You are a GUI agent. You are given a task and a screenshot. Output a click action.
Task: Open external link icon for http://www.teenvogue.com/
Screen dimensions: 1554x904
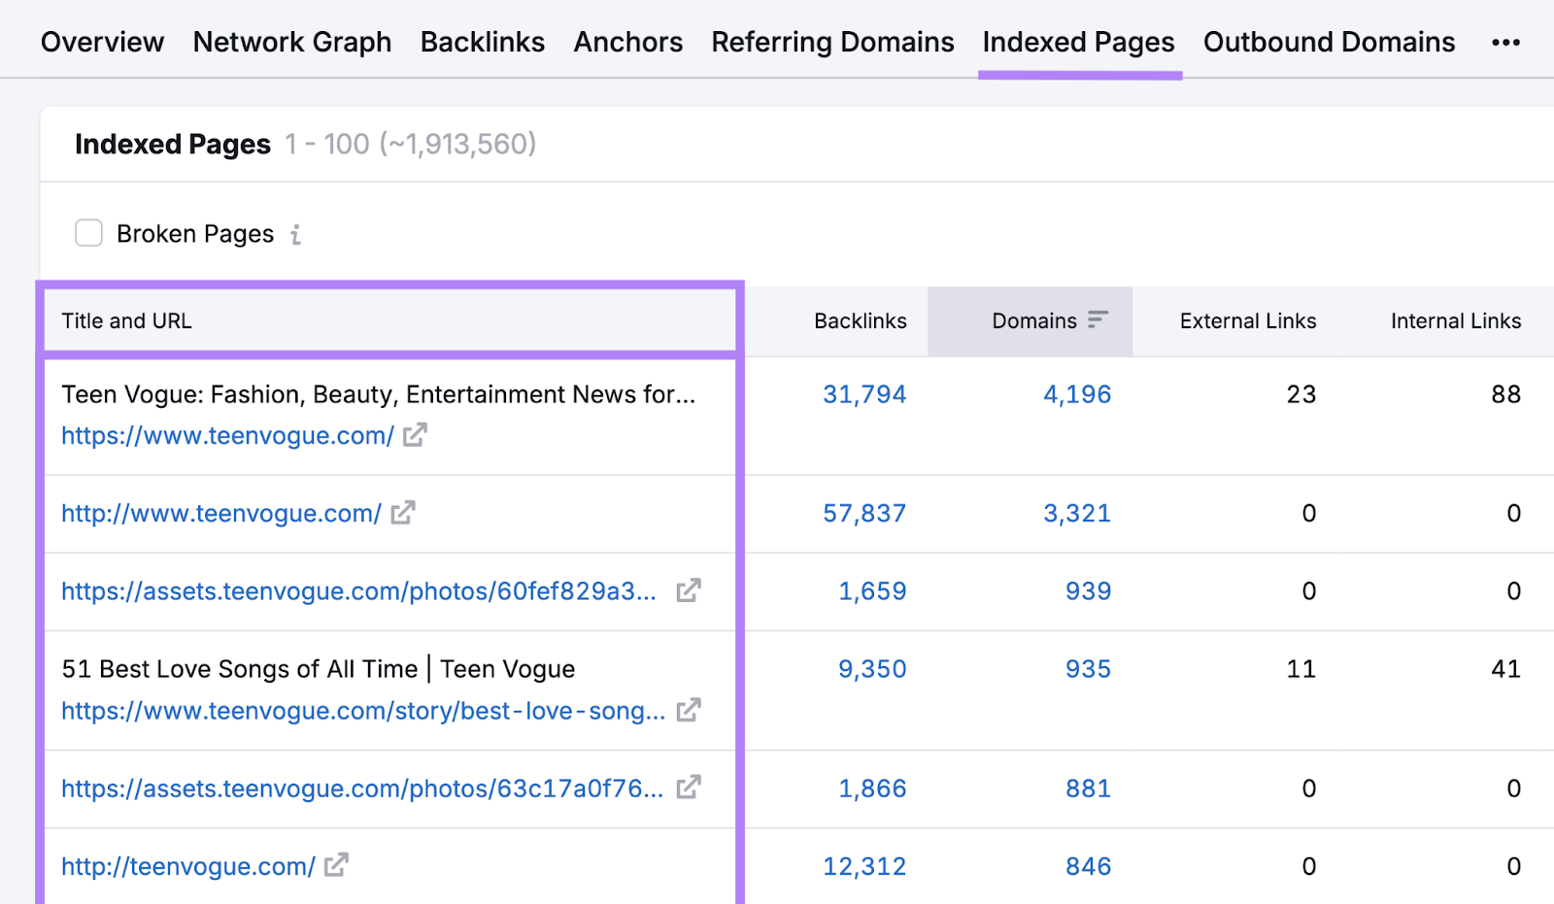pyautogui.click(x=403, y=513)
